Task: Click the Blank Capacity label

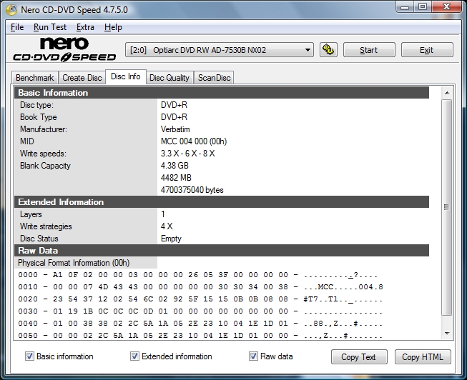Action: point(45,166)
